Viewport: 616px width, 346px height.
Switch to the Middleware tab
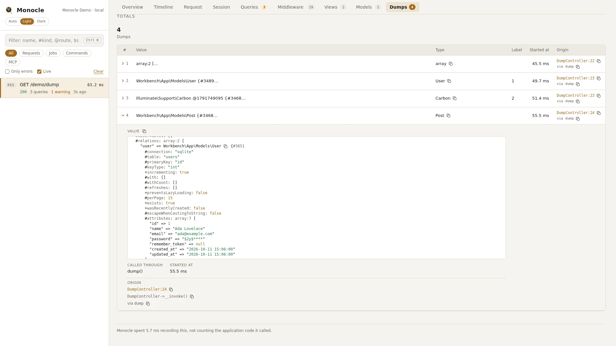point(296,7)
